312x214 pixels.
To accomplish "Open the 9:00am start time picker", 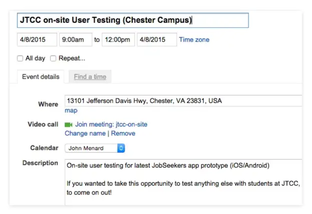I will pyautogui.click(x=75, y=40).
